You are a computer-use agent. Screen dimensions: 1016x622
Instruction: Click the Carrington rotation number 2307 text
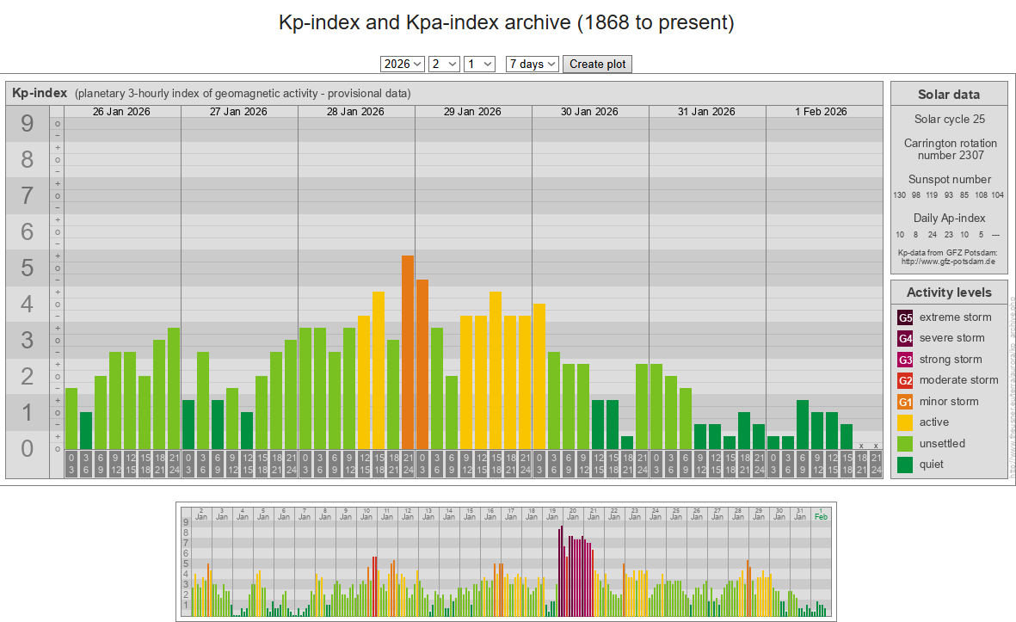click(x=950, y=149)
